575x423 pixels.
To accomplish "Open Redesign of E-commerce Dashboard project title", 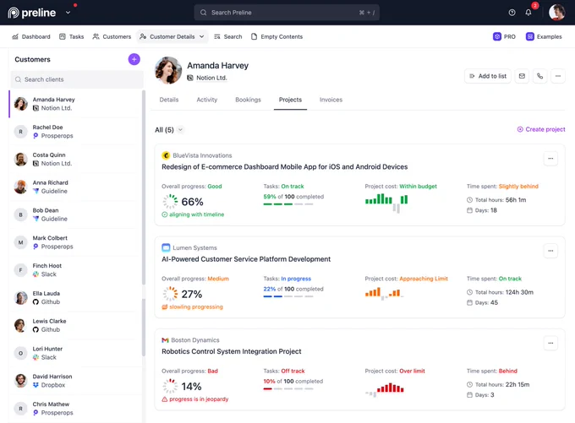I will point(285,167).
